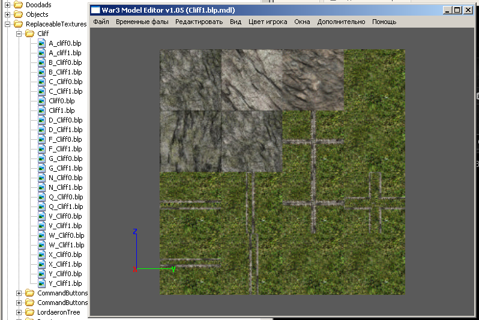Screen dimensions: 479x320
Task: Click the B_Cliff0.blp image file icon
Action: point(42,62)
